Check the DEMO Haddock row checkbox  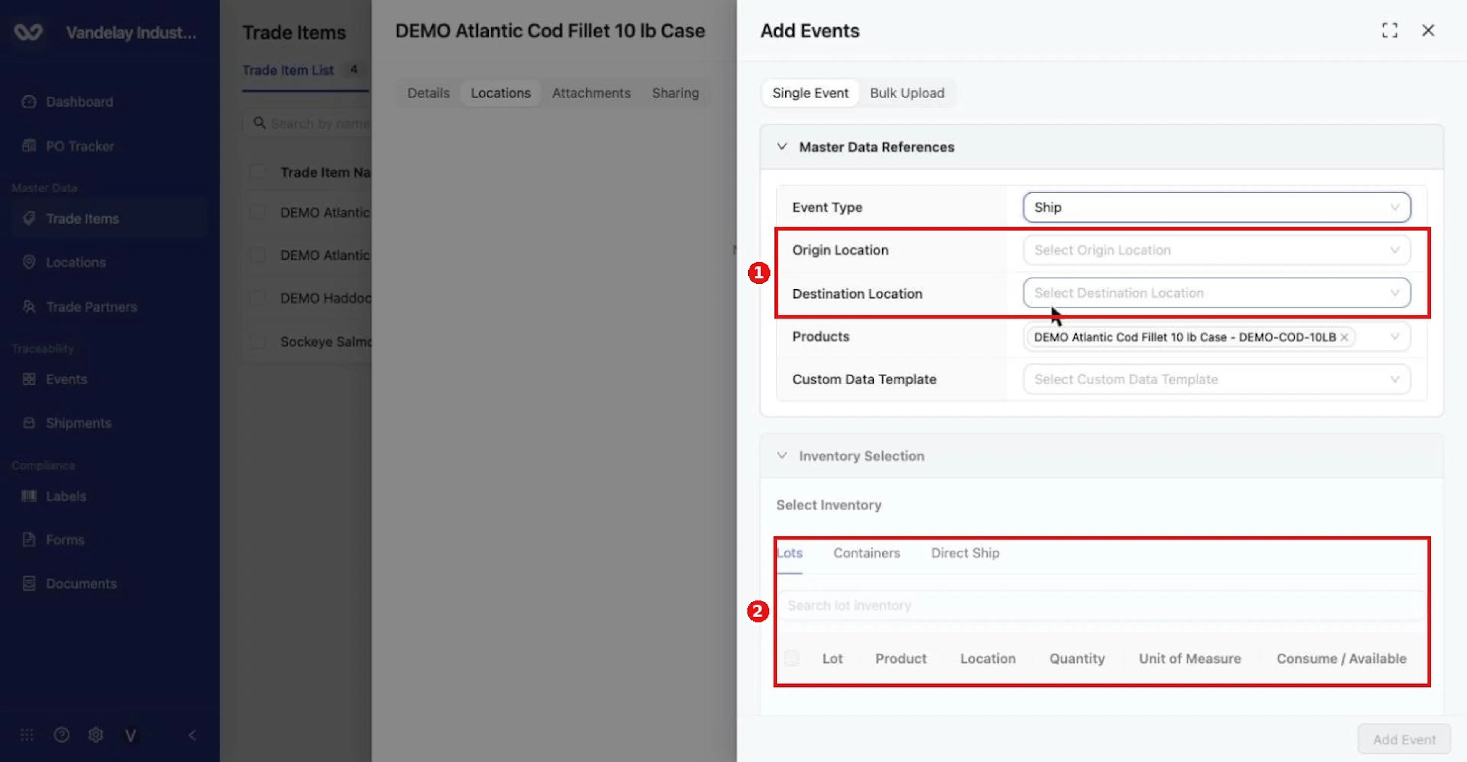click(258, 298)
